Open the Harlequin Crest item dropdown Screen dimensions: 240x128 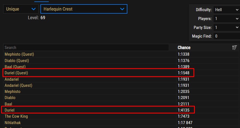[x=84, y=9]
